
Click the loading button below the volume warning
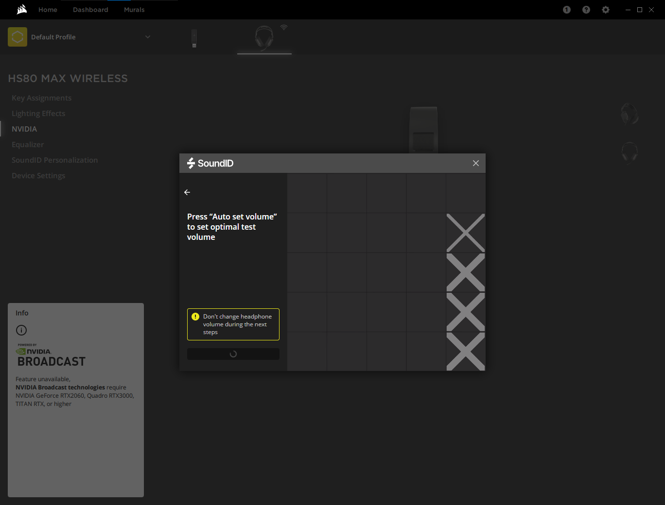pos(233,354)
